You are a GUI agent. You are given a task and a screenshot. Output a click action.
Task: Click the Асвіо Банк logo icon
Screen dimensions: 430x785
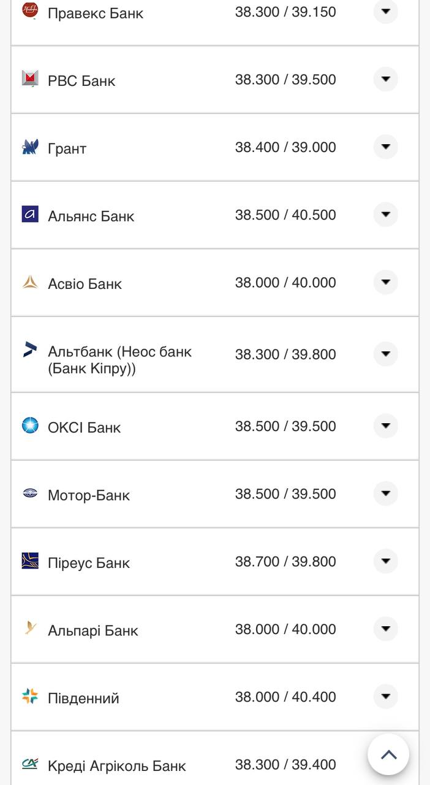tap(30, 282)
